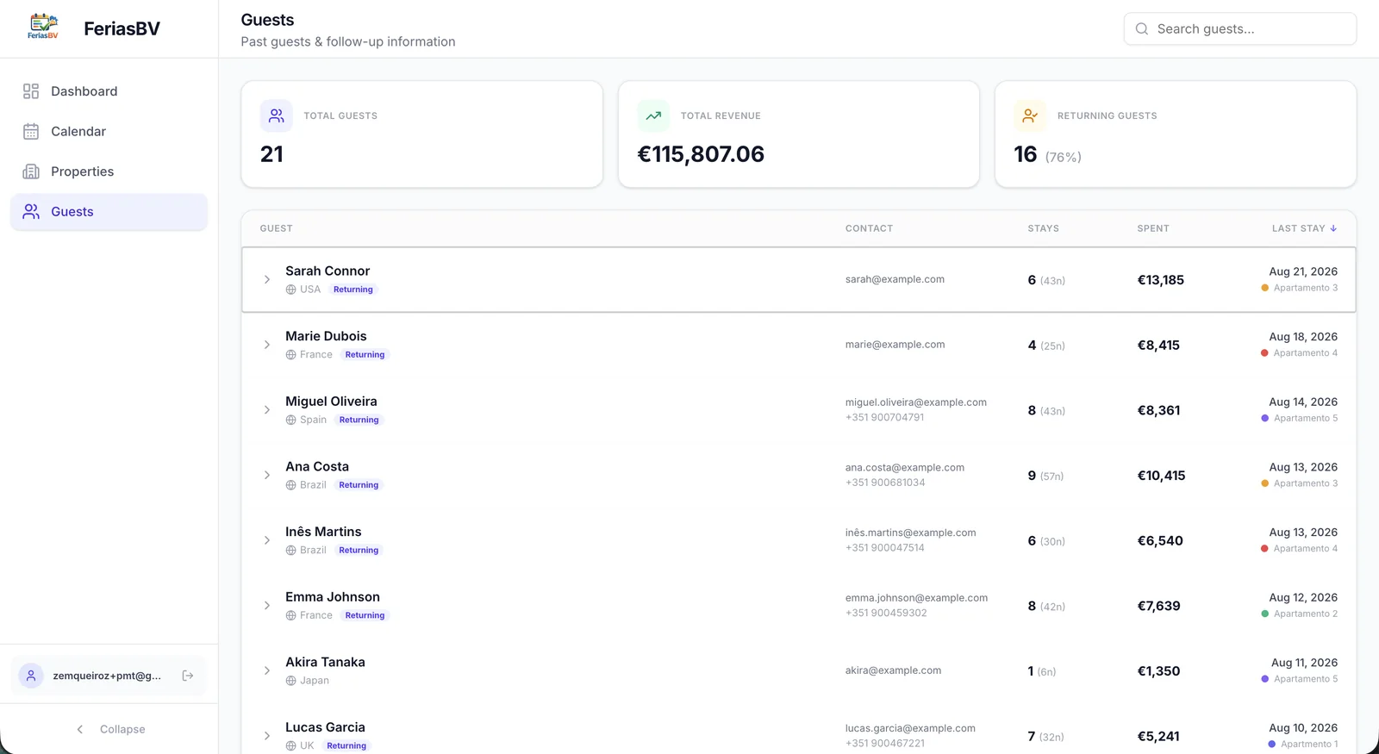Click orange dot next to Sarah Connor's Apartamento 3
Viewport: 1379px width, 754px height.
click(x=1264, y=288)
